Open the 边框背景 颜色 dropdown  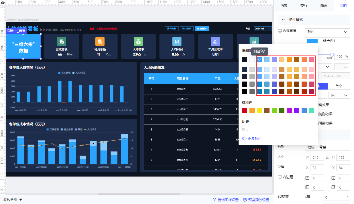point(328,32)
